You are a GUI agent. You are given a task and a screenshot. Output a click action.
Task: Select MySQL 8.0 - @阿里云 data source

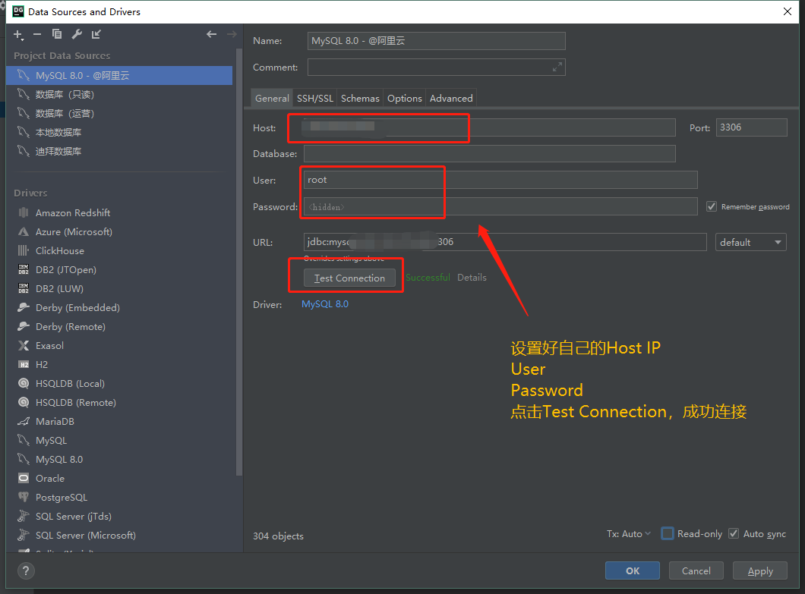(119, 76)
